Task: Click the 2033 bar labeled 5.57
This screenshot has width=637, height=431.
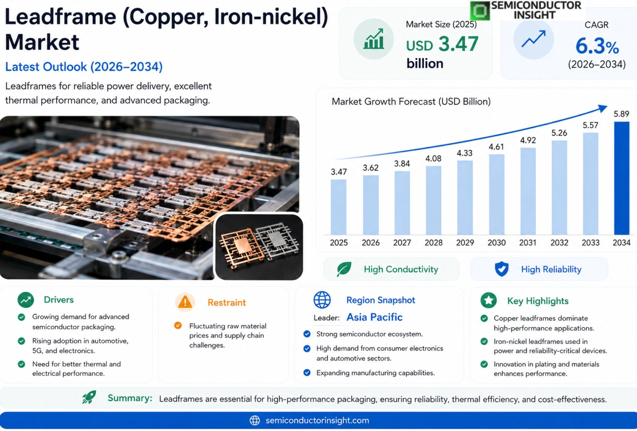Action: pos(591,184)
